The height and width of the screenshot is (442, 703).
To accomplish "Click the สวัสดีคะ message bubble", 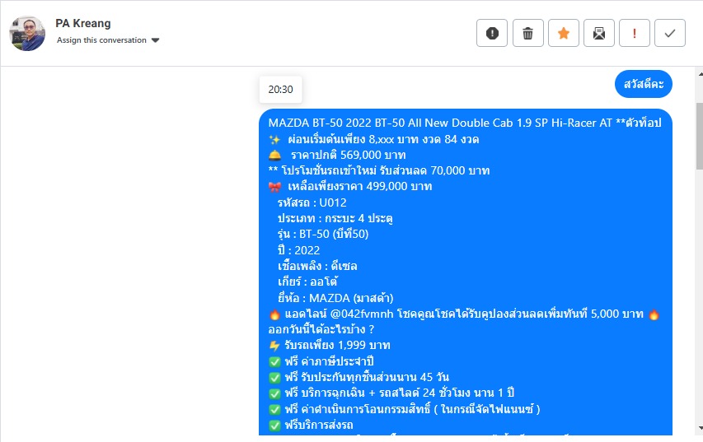I will point(644,84).
